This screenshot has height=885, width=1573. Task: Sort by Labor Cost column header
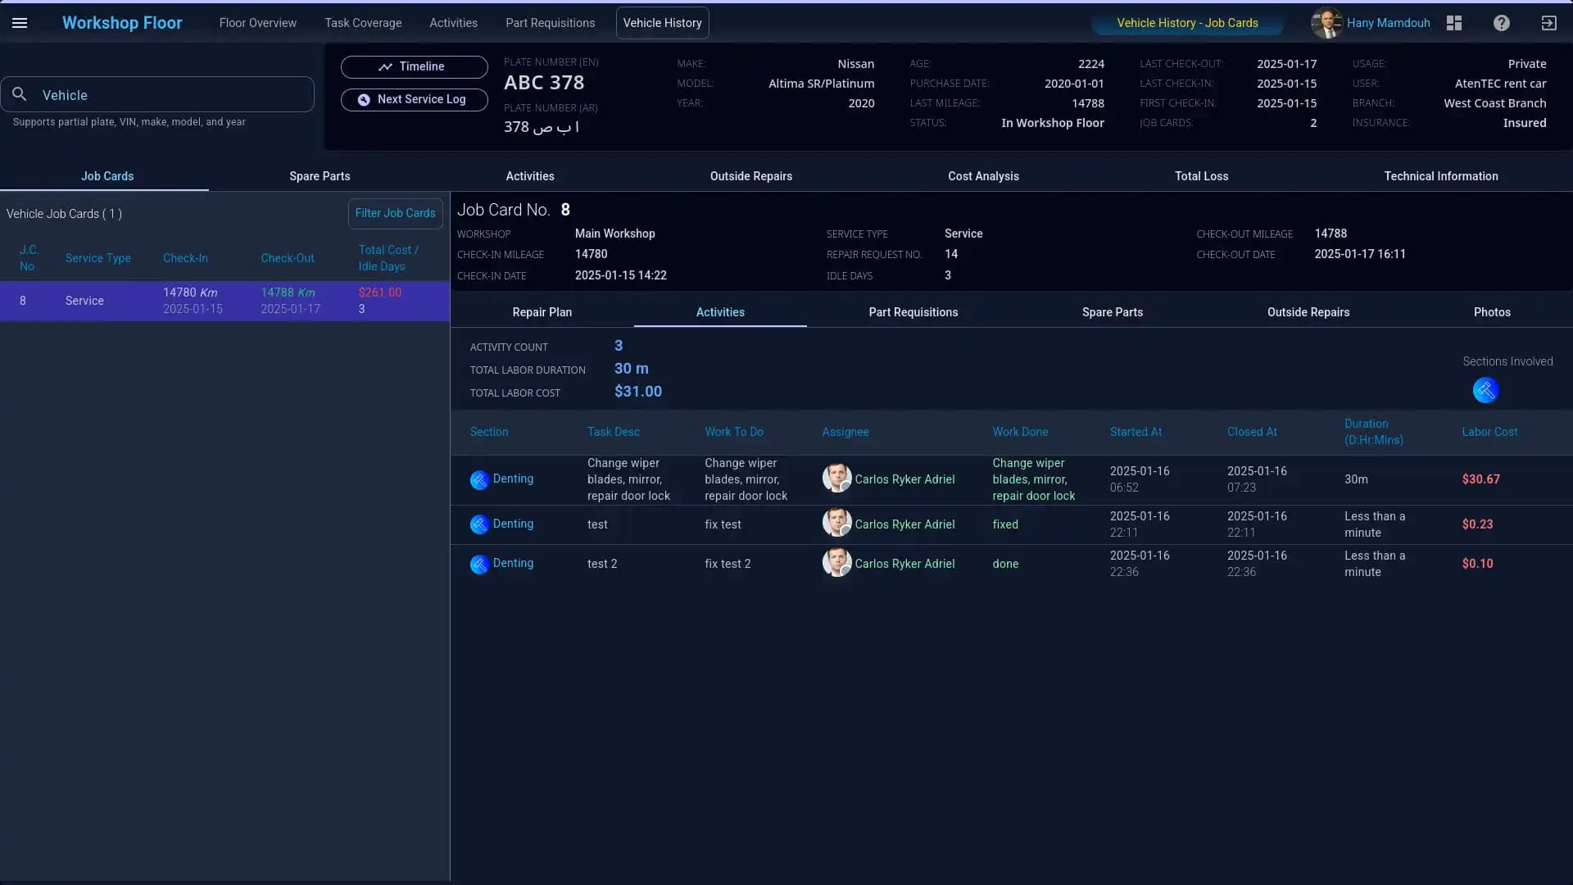click(1489, 432)
